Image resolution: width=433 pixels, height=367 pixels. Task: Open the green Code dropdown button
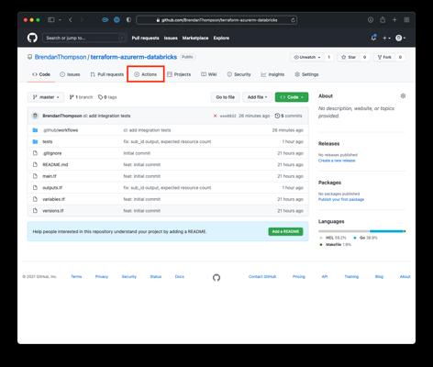pyautogui.click(x=292, y=97)
